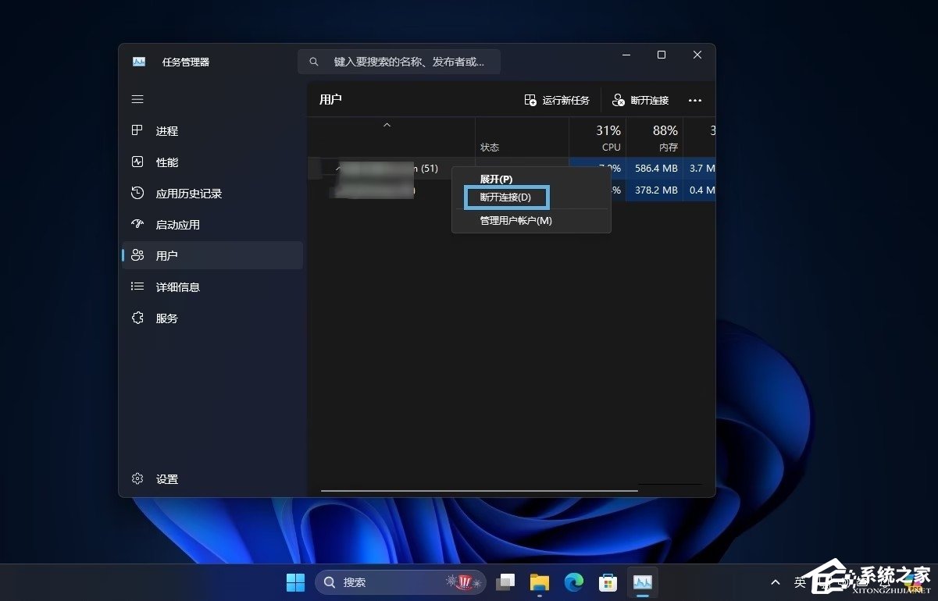Open the Processes (进程) page icon
Image resolution: width=938 pixels, height=601 pixels.
pos(137,131)
